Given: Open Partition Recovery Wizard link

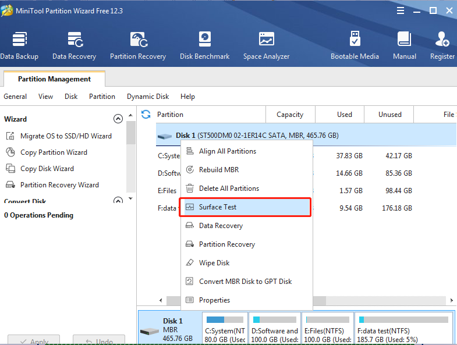Looking at the screenshot, I should click(x=59, y=185).
